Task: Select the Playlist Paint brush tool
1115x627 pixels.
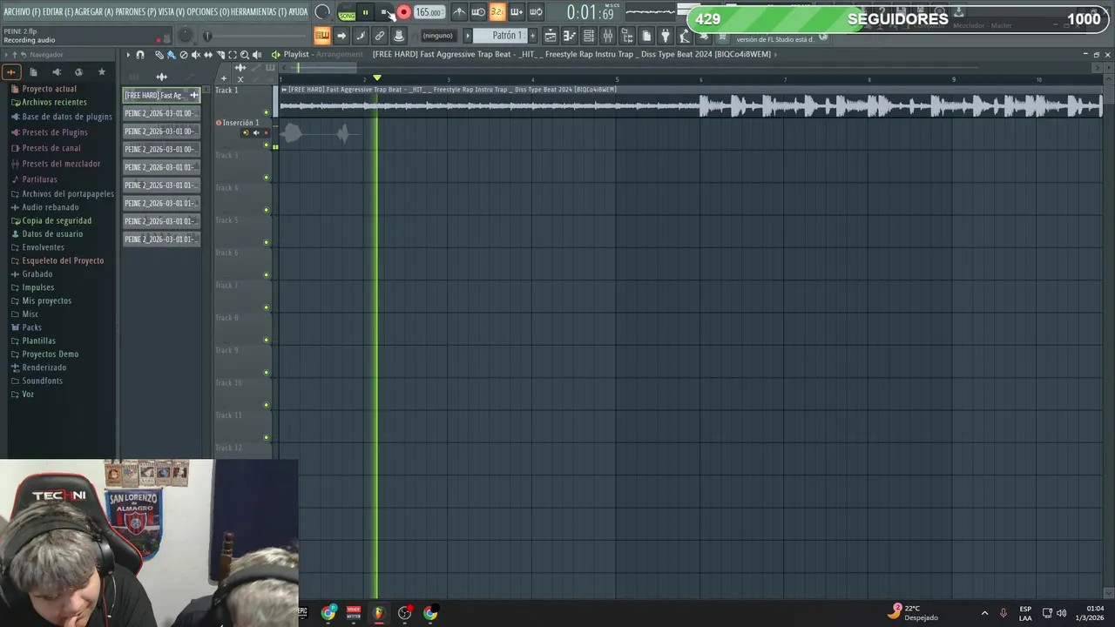Action: tap(171, 55)
